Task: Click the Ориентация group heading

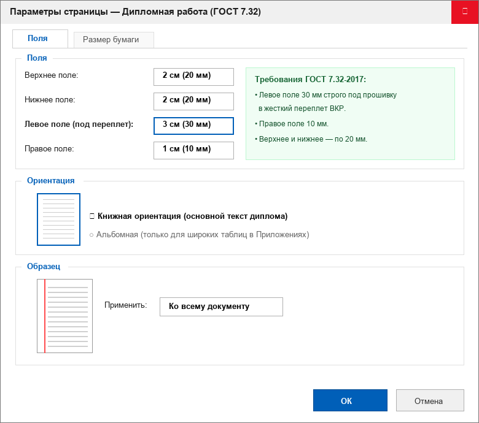Action: click(51, 181)
